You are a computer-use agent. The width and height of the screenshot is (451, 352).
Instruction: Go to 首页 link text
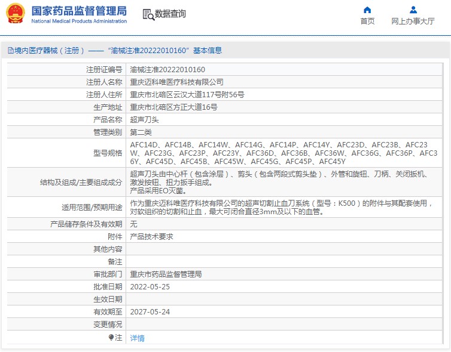click(x=367, y=21)
